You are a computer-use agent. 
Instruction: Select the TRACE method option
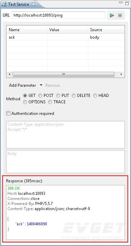pos(57,102)
